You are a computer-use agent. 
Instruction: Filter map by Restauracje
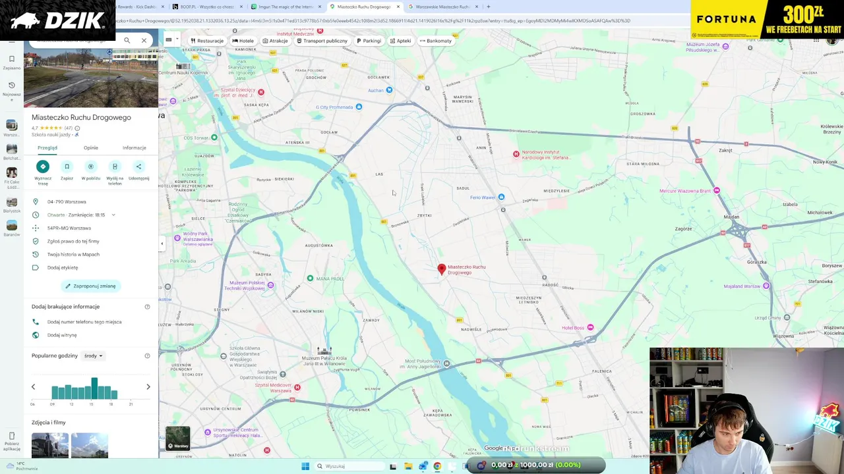(207, 41)
